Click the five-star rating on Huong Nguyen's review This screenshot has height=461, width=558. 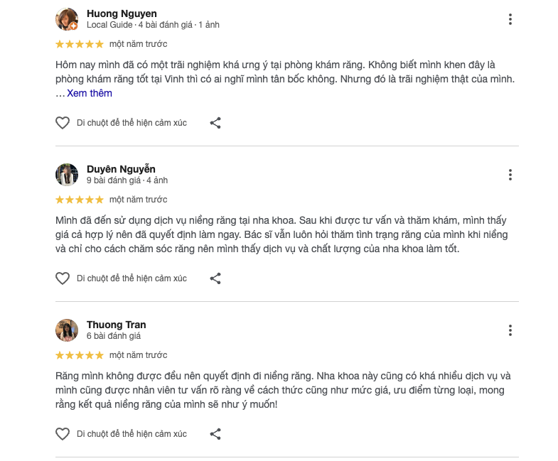80,44
